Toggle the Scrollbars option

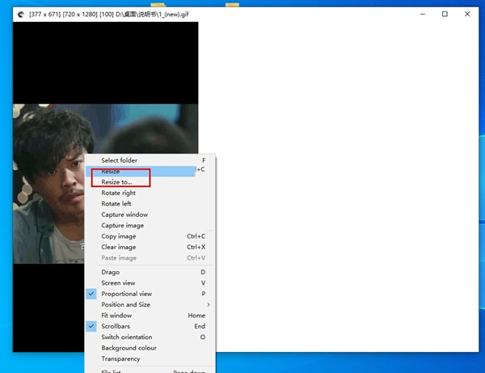(115, 326)
